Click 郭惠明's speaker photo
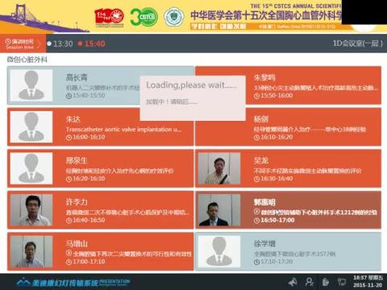 (219, 210)
